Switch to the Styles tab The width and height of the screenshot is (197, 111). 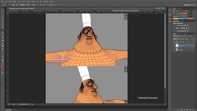pos(182,21)
